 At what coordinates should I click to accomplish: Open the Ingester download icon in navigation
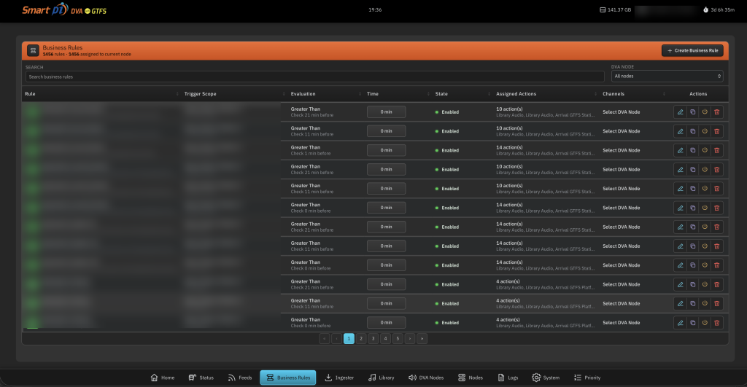coord(328,378)
